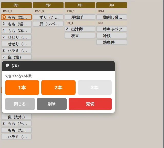Close the dialog with 閉じる
164x148 pixels.
pyautogui.click(x=20, y=104)
